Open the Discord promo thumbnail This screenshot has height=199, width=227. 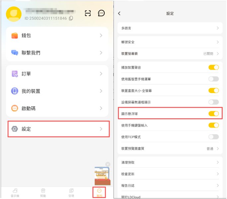click(x=102, y=175)
